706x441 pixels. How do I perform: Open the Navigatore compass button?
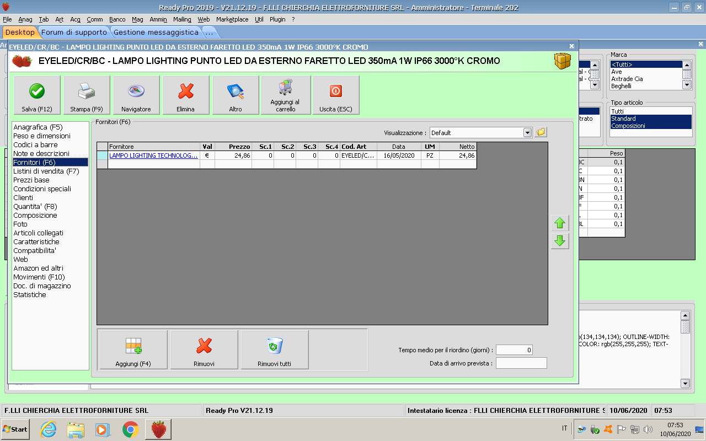tap(136, 95)
